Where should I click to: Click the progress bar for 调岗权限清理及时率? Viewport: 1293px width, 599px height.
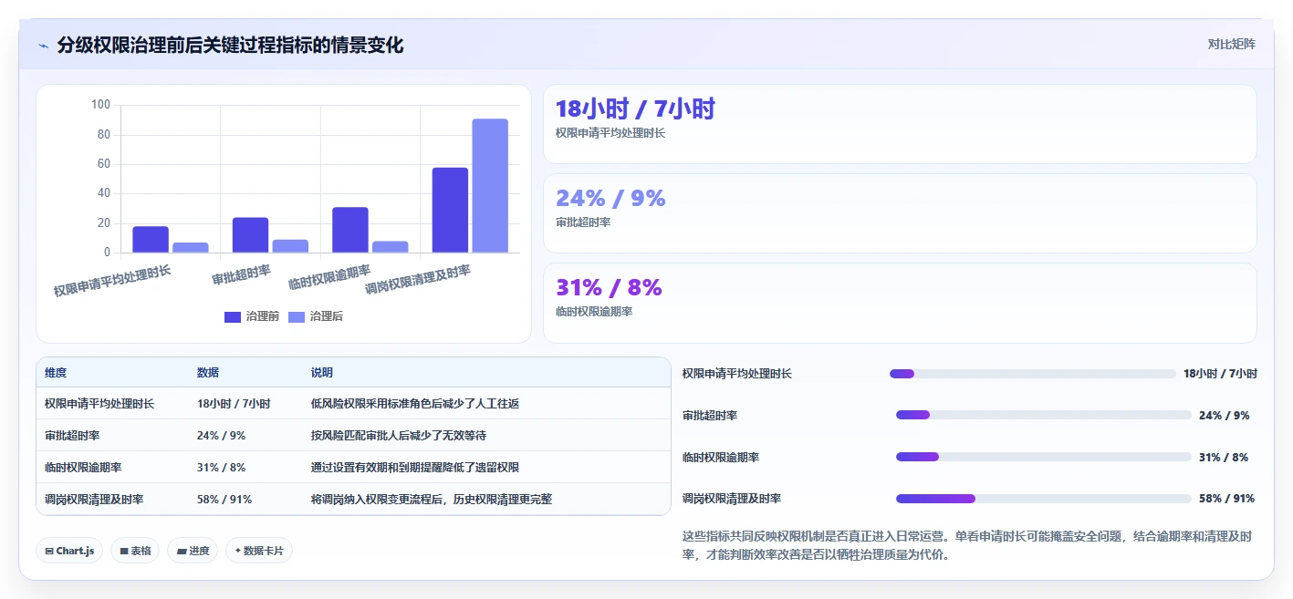click(1044, 499)
